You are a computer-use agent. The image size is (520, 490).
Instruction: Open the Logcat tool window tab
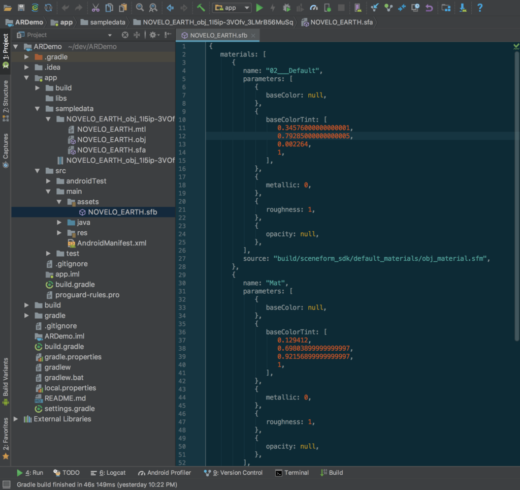(108, 473)
